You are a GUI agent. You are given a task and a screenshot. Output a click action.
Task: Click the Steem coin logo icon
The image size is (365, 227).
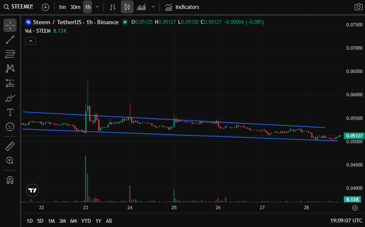pos(28,22)
